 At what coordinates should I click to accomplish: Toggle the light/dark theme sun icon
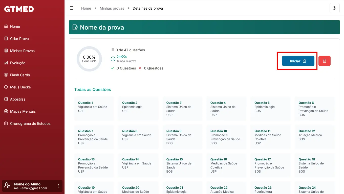(334, 8)
